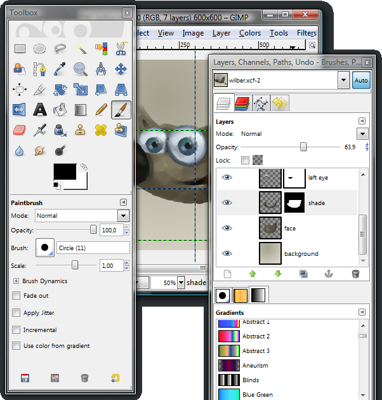Enable the Fade out checkbox
The image size is (382, 400).
tap(16, 296)
